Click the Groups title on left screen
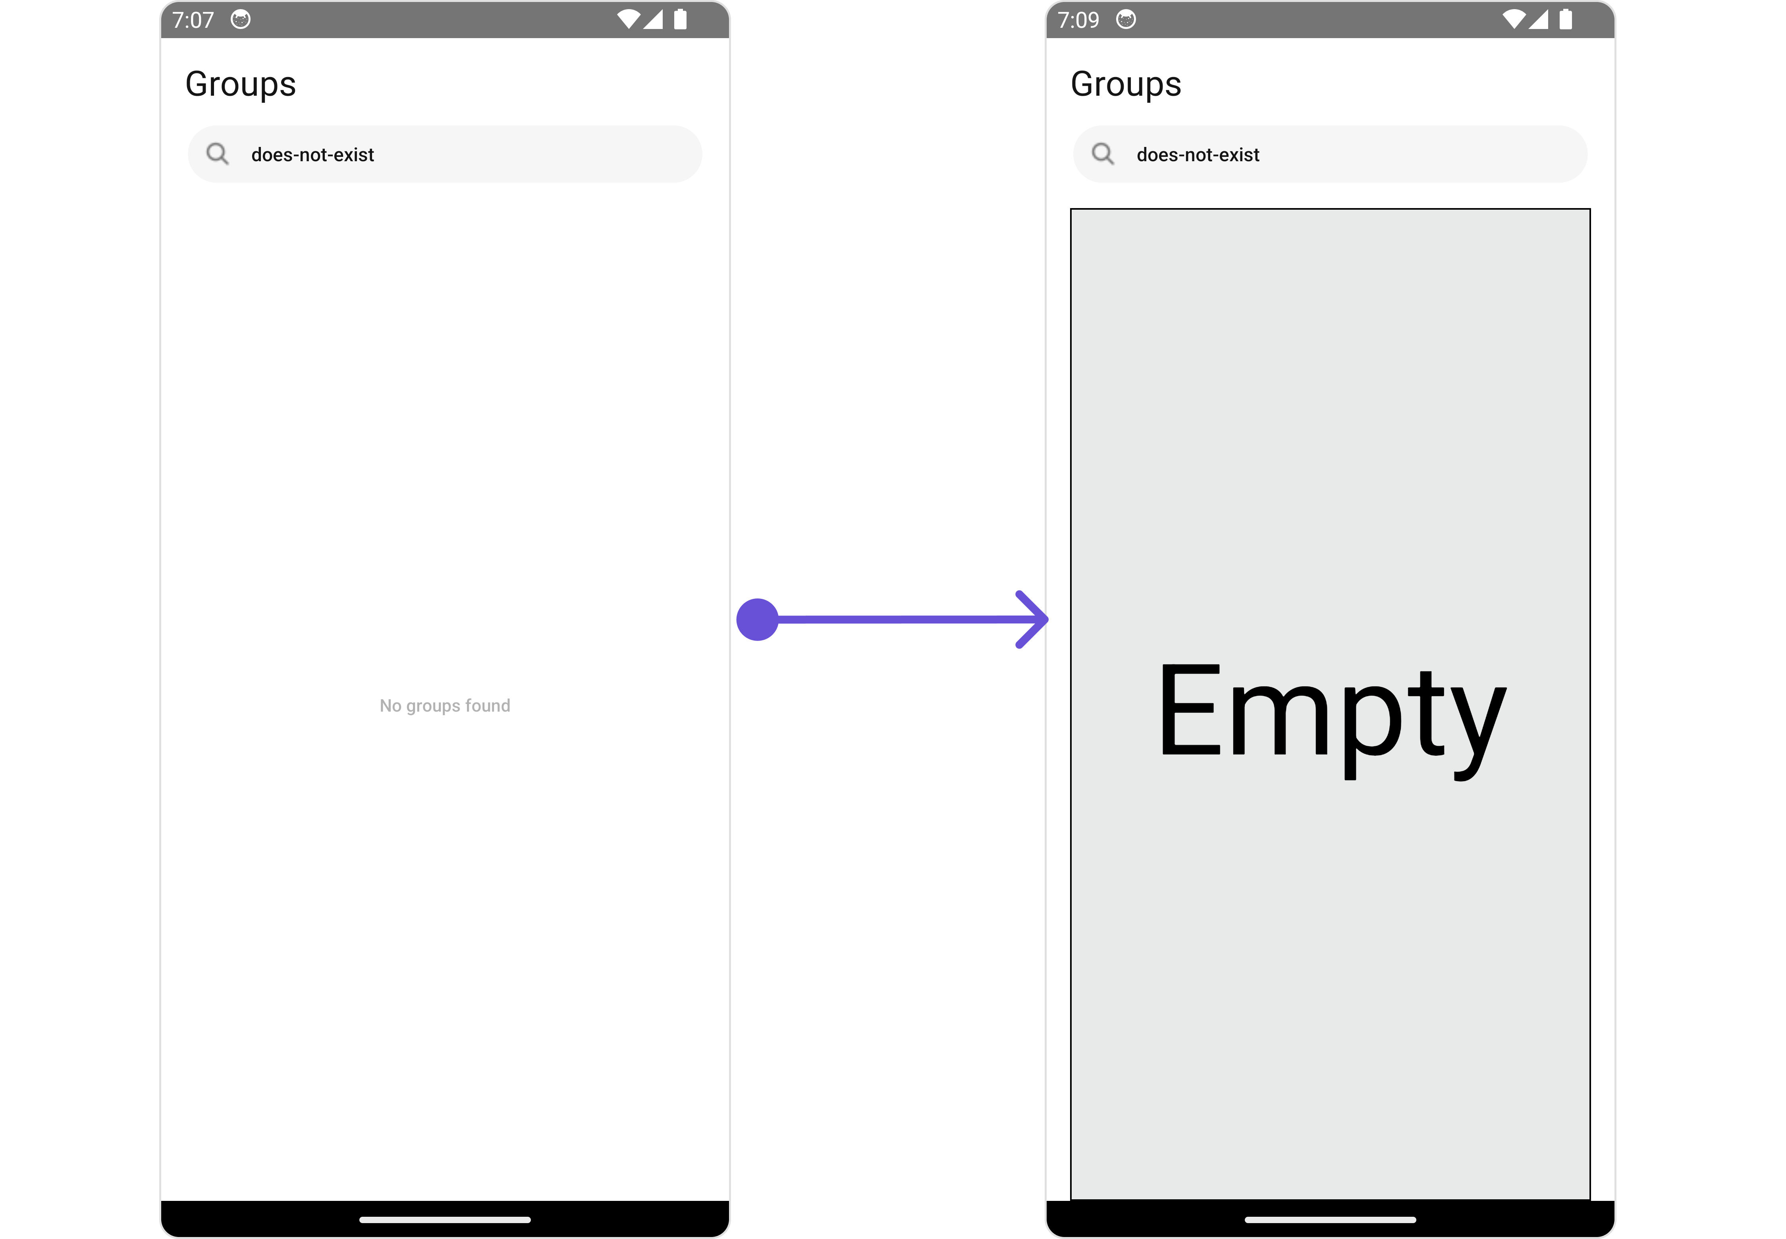The height and width of the screenshot is (1239, 1786). (x=241, y=84)
